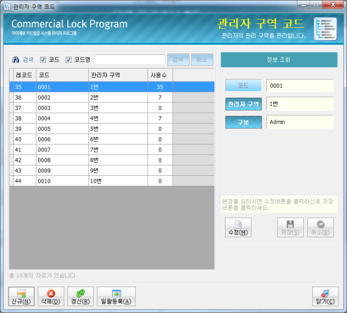Click the 10번 zone name cell
The width and height of the screenshot is (347, 313).
(x=118, y=181)
